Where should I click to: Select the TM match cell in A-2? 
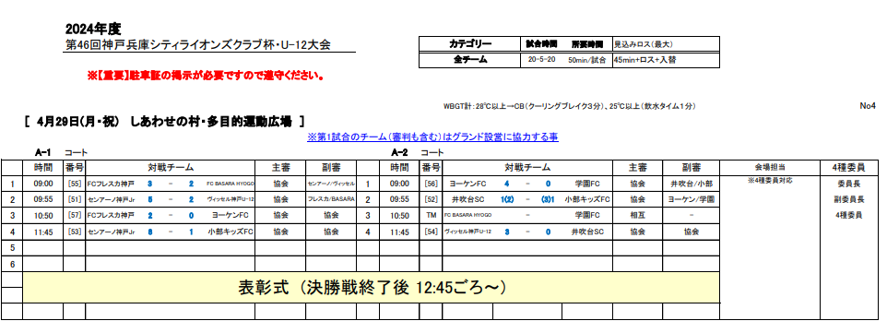(x=431, y=216)
